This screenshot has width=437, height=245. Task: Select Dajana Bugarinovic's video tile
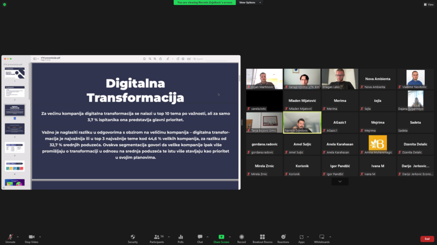tap(416, 101)
